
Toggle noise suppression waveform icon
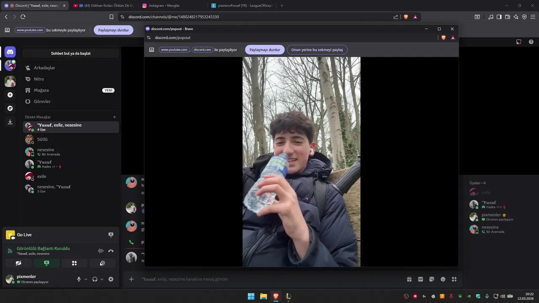tap(101, 251)
